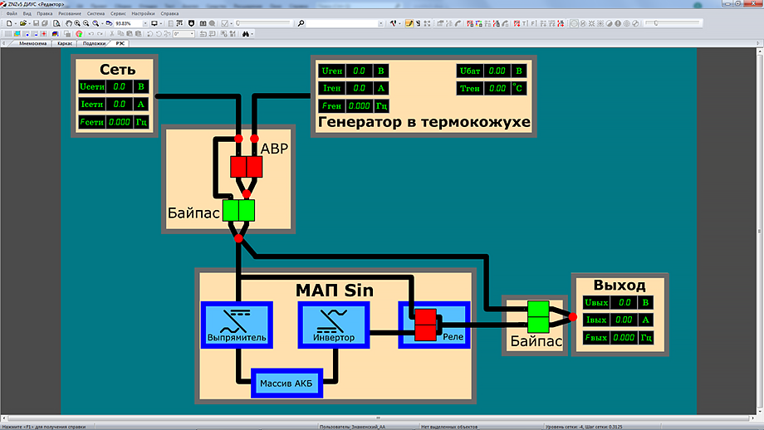Viewport: 764px width, 430px height.
Task: Open the Рисование menu
Action: [x=70, y=14]
